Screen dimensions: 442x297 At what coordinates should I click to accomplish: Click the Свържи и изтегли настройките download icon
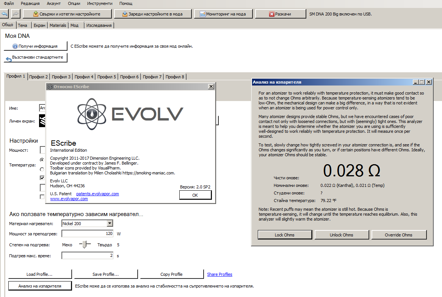click(x=36, y=14)
